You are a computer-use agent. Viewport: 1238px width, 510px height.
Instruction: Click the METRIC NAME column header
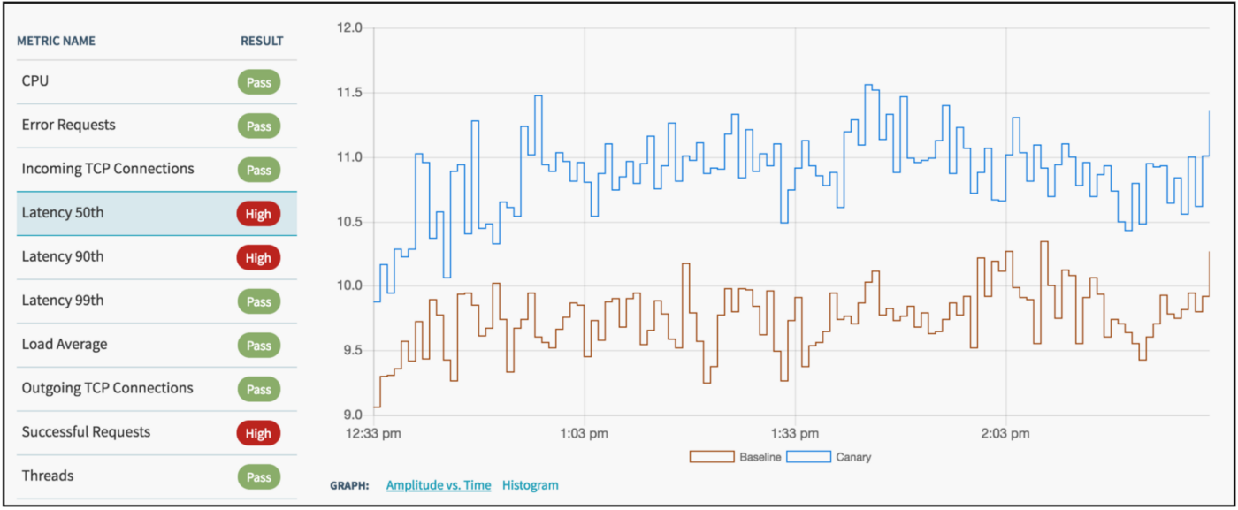tap(56, 41)
